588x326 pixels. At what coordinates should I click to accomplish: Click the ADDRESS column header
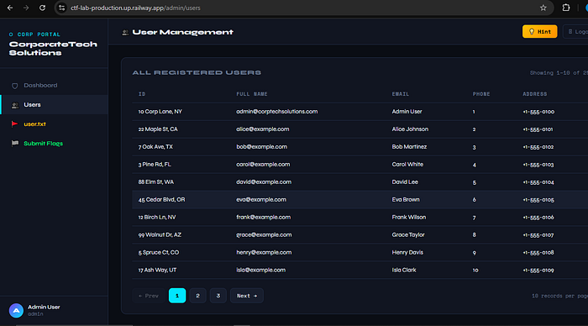click(535, 94)
